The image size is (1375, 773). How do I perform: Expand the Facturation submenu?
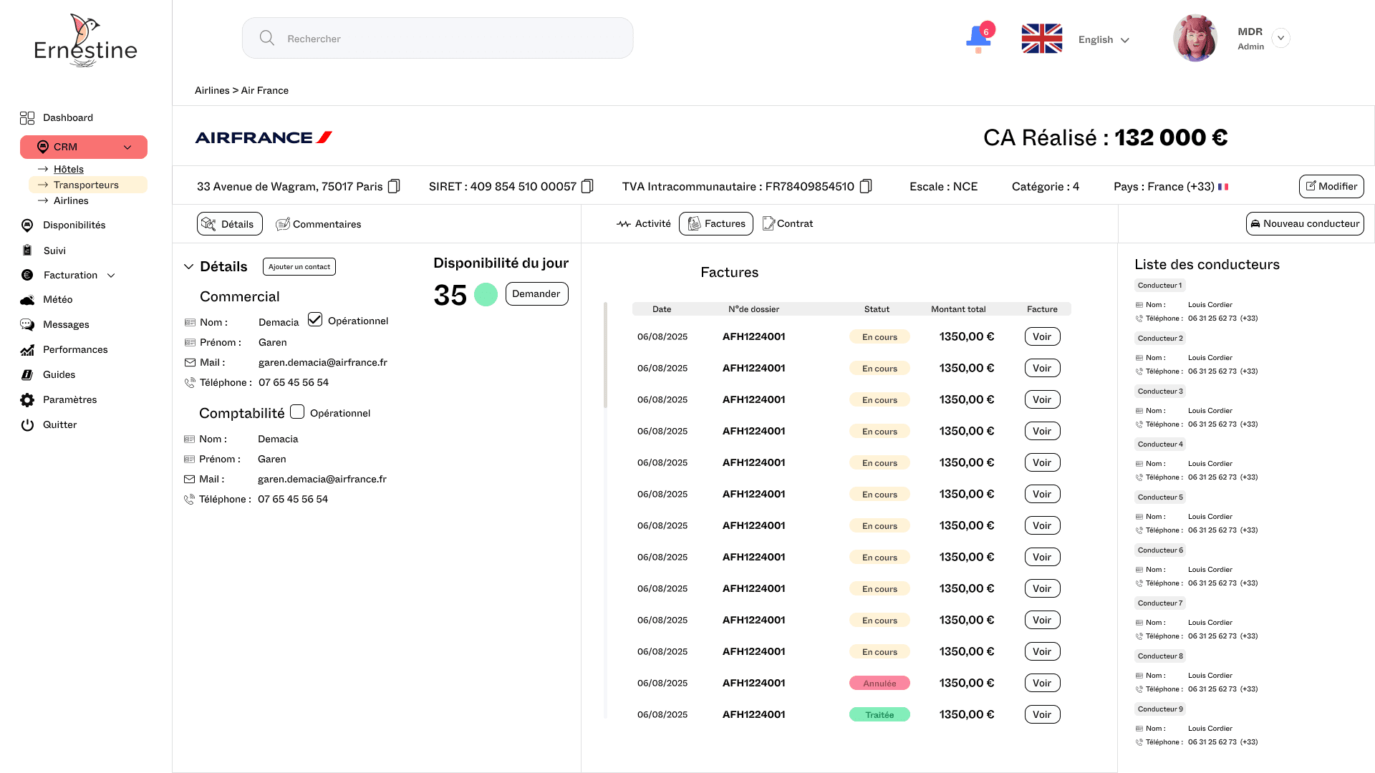pos(111,276)
